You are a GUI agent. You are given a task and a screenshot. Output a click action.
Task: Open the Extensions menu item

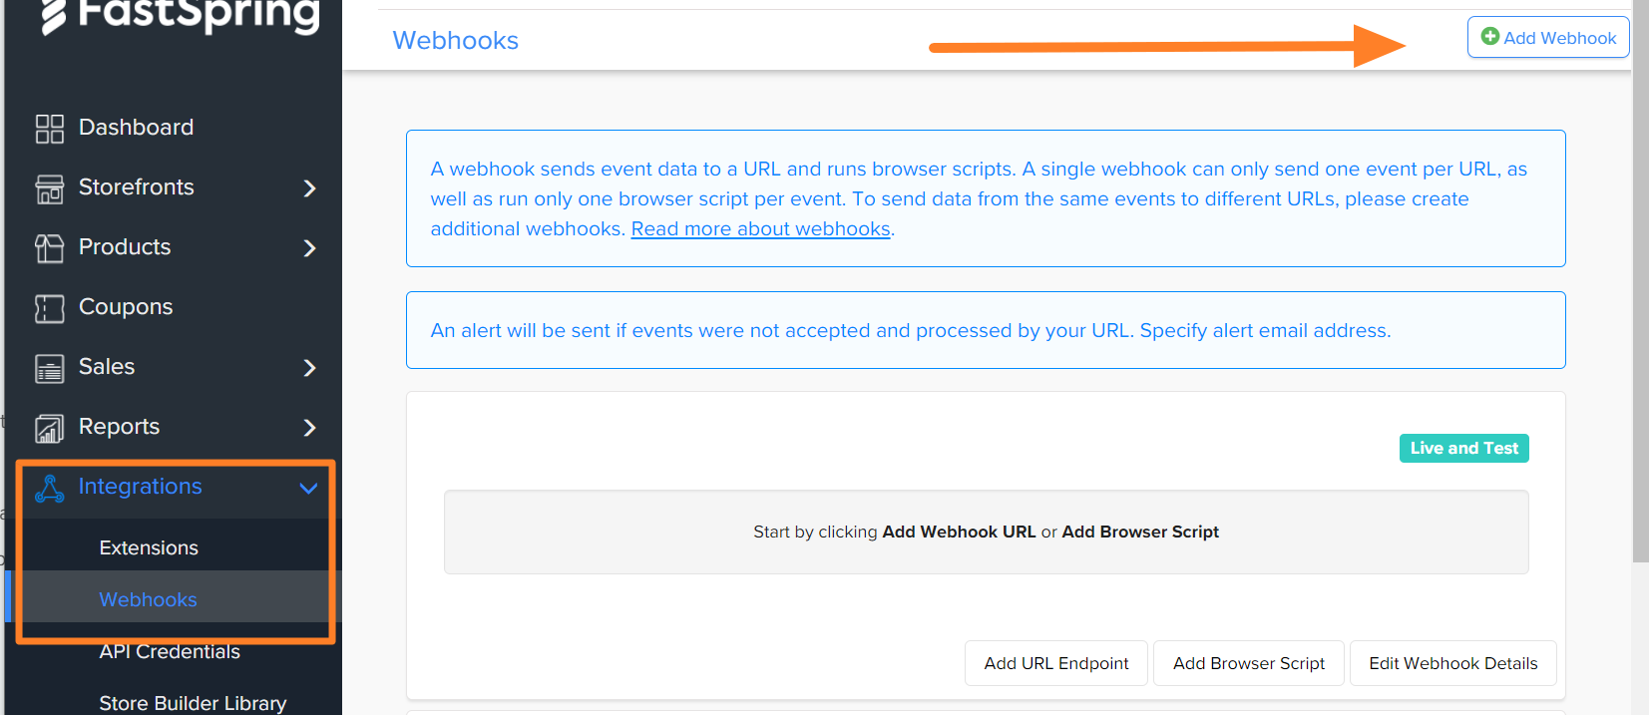tap(149, 547)
